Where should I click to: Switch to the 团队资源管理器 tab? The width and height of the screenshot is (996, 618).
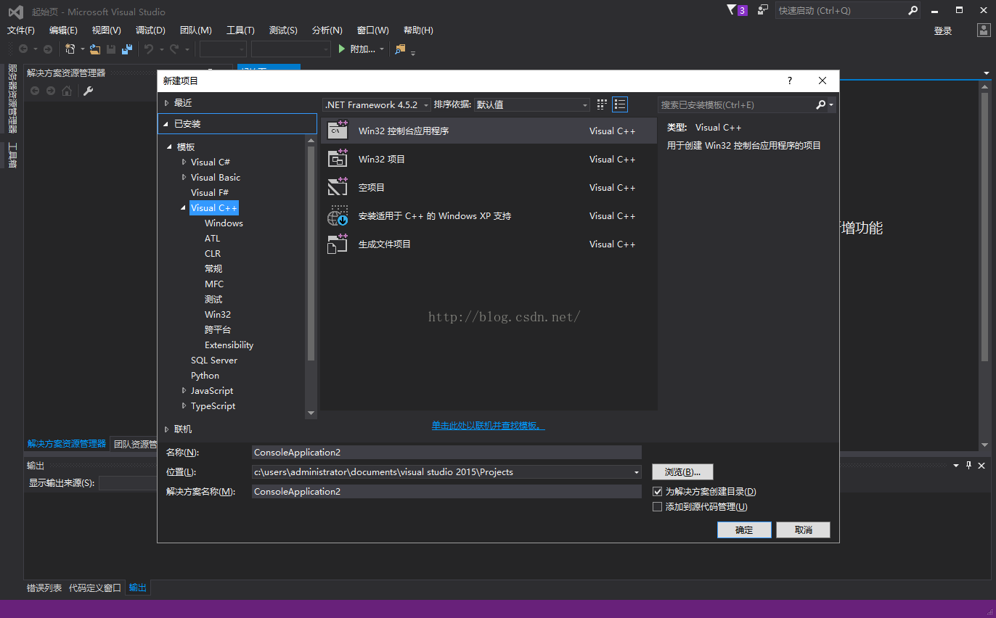[x=135, y=444]
